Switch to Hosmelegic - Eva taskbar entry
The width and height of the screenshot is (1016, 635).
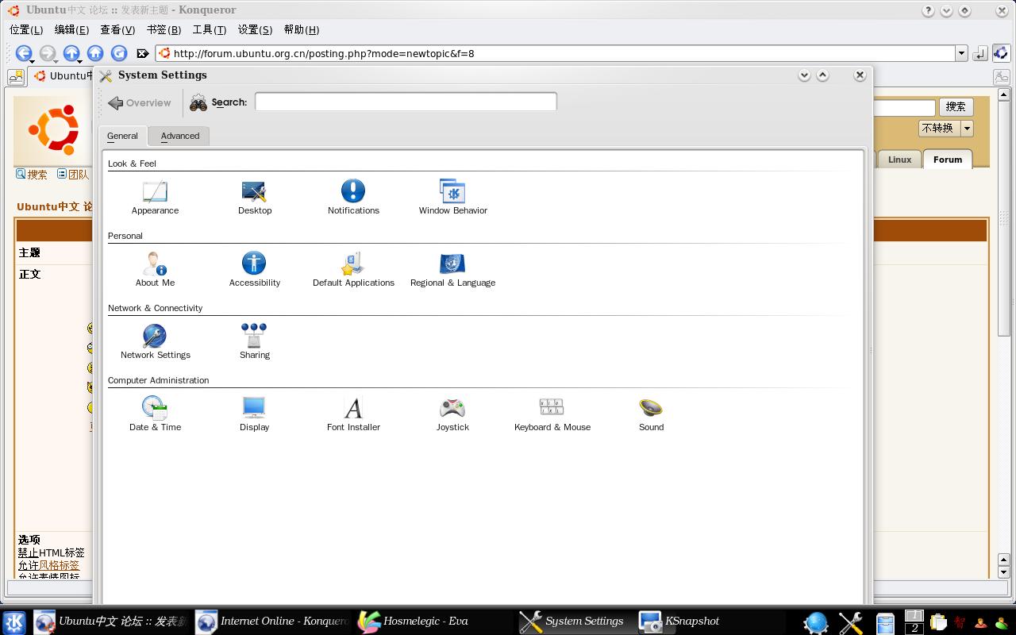tap(434, 622)
